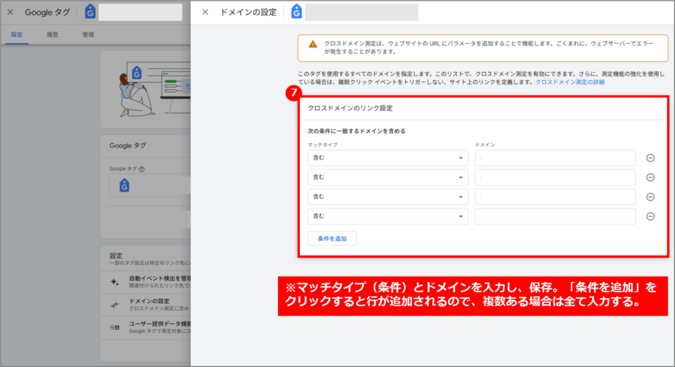Open ドメインの設定 in background list
Screen dimensions: 675x367
146,305
